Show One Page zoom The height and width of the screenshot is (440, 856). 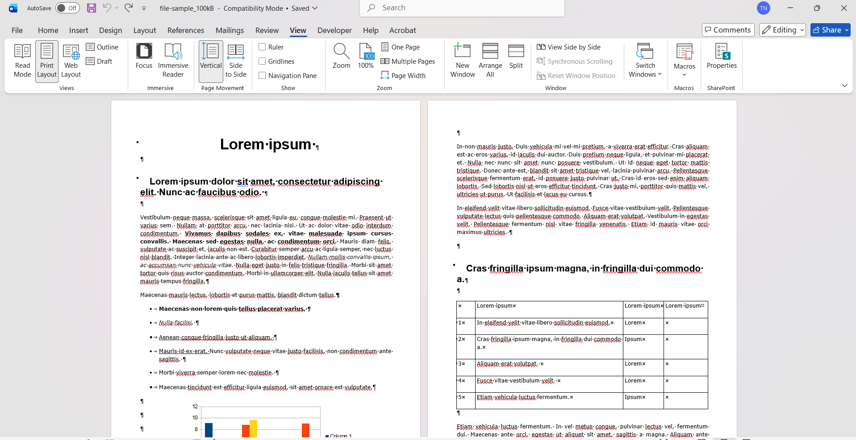401,47
